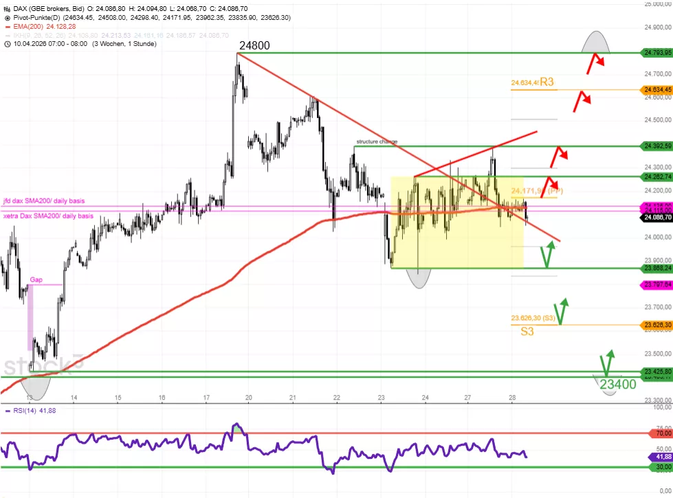Click the green 23400 target label
This screenshot has height=498, width=673.
pos(617,385)
